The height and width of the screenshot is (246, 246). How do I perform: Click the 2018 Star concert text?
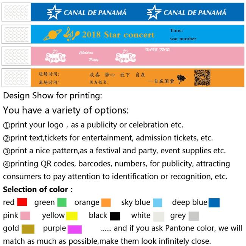click(x=118, y=35)
